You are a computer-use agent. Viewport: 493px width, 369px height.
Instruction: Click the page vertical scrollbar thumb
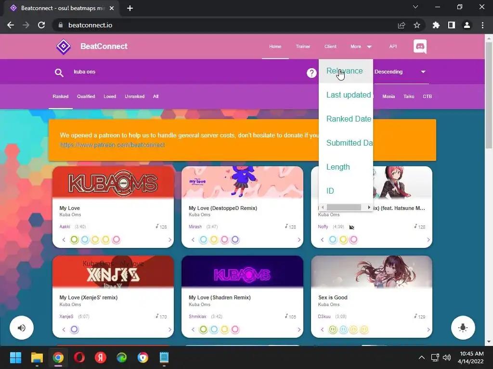click(x=489, y=95)
